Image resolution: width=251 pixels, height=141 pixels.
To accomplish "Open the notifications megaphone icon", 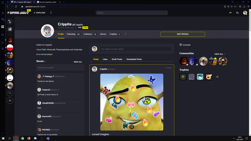I will click(x=230, y=13).
